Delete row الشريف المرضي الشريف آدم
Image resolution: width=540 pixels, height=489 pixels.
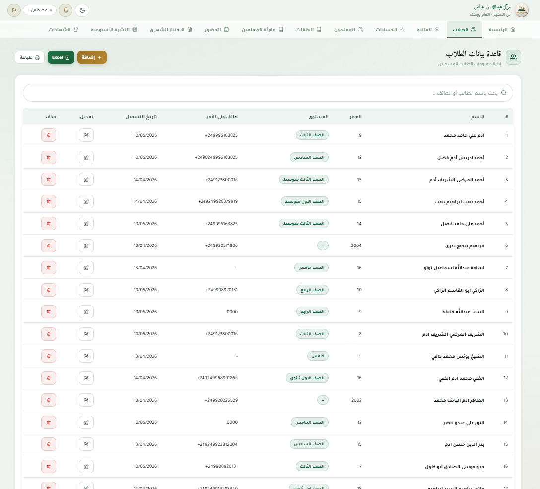point(49,334)
